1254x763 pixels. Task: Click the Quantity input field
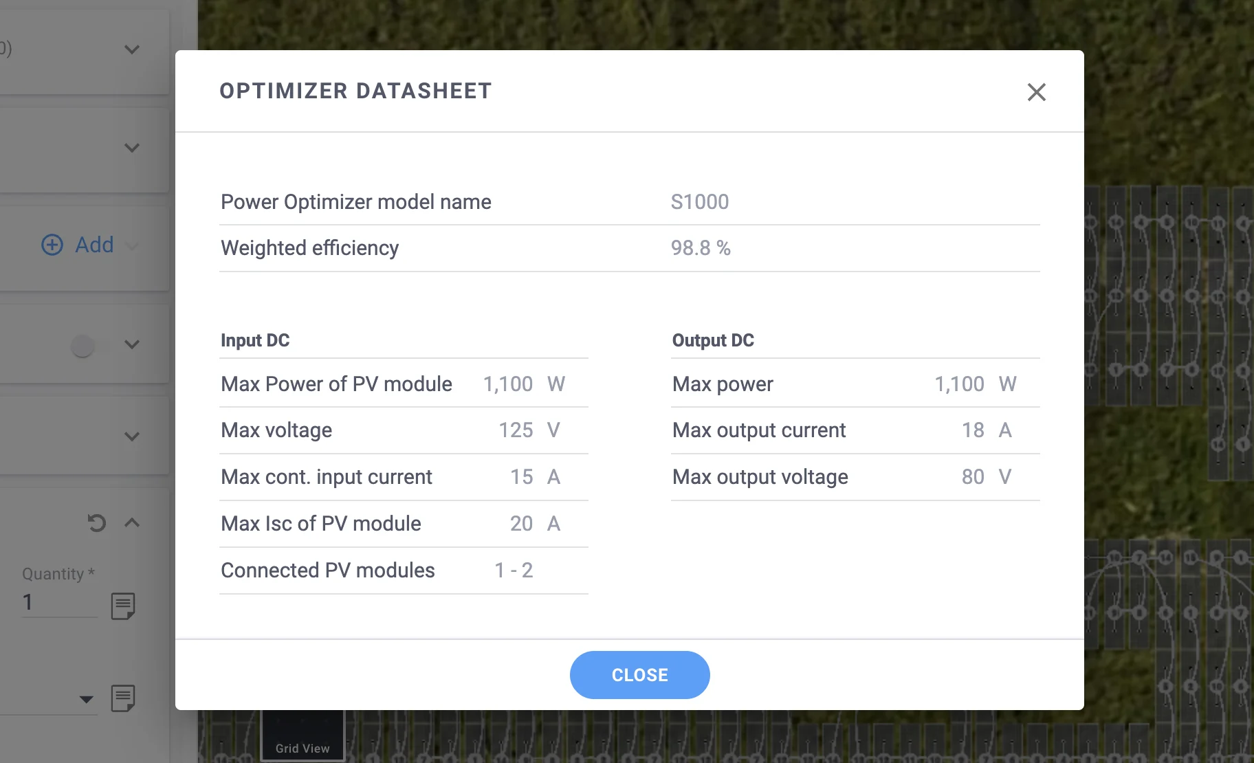click(x=59, y=603)
